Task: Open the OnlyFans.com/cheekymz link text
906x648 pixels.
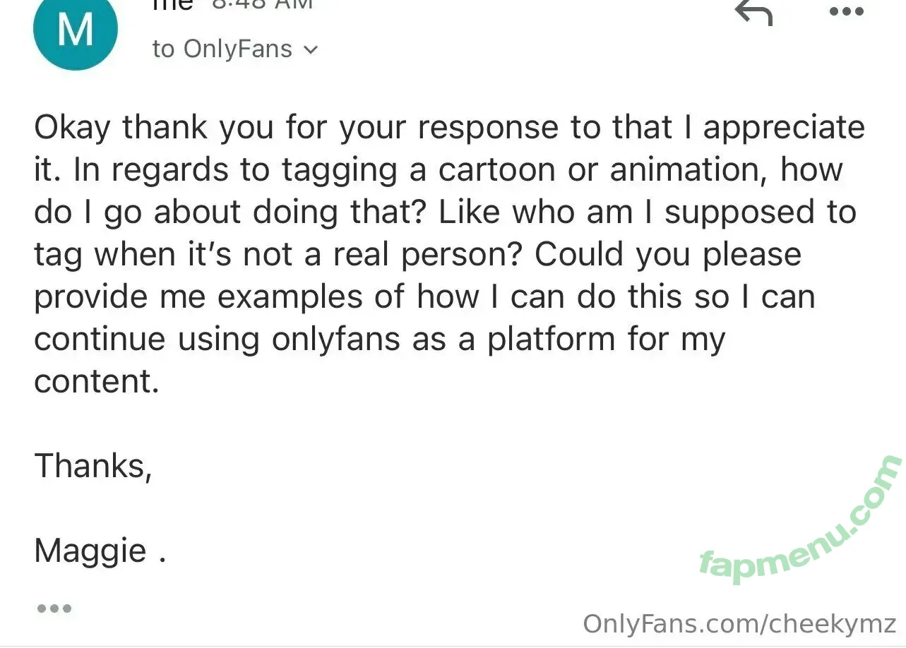Action: coord(739,625)
